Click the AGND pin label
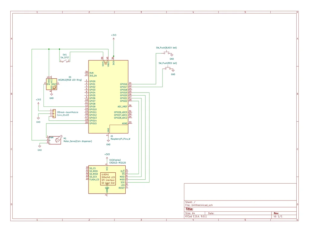The width and height of the screenshot is (309, 232). 124,123
